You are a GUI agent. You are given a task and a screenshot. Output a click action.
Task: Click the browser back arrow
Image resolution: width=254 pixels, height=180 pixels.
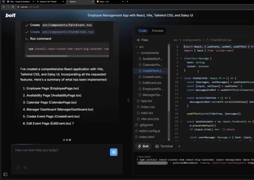pos(4,7)
